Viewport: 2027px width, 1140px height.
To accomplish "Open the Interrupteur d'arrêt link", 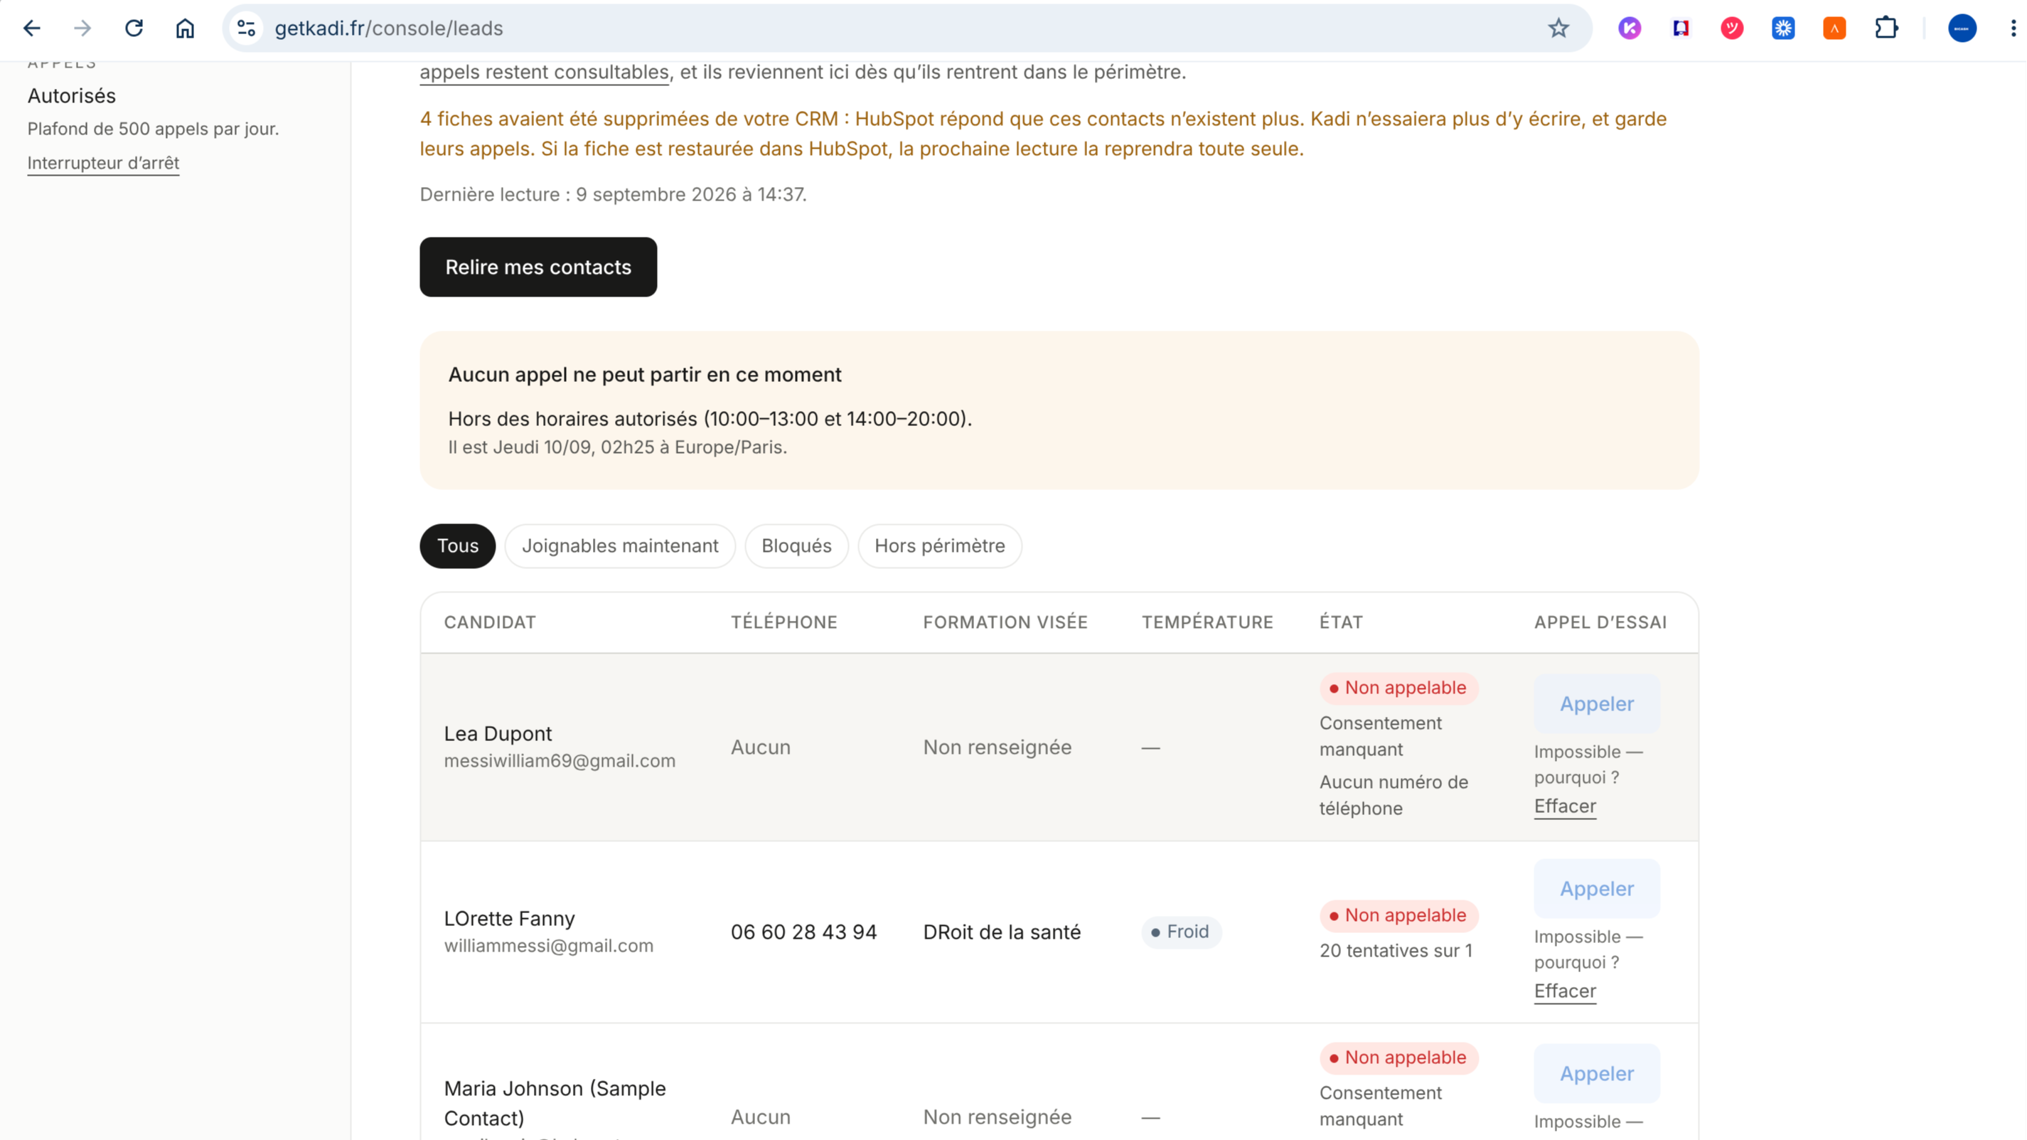I will click(x=103, y=163).
